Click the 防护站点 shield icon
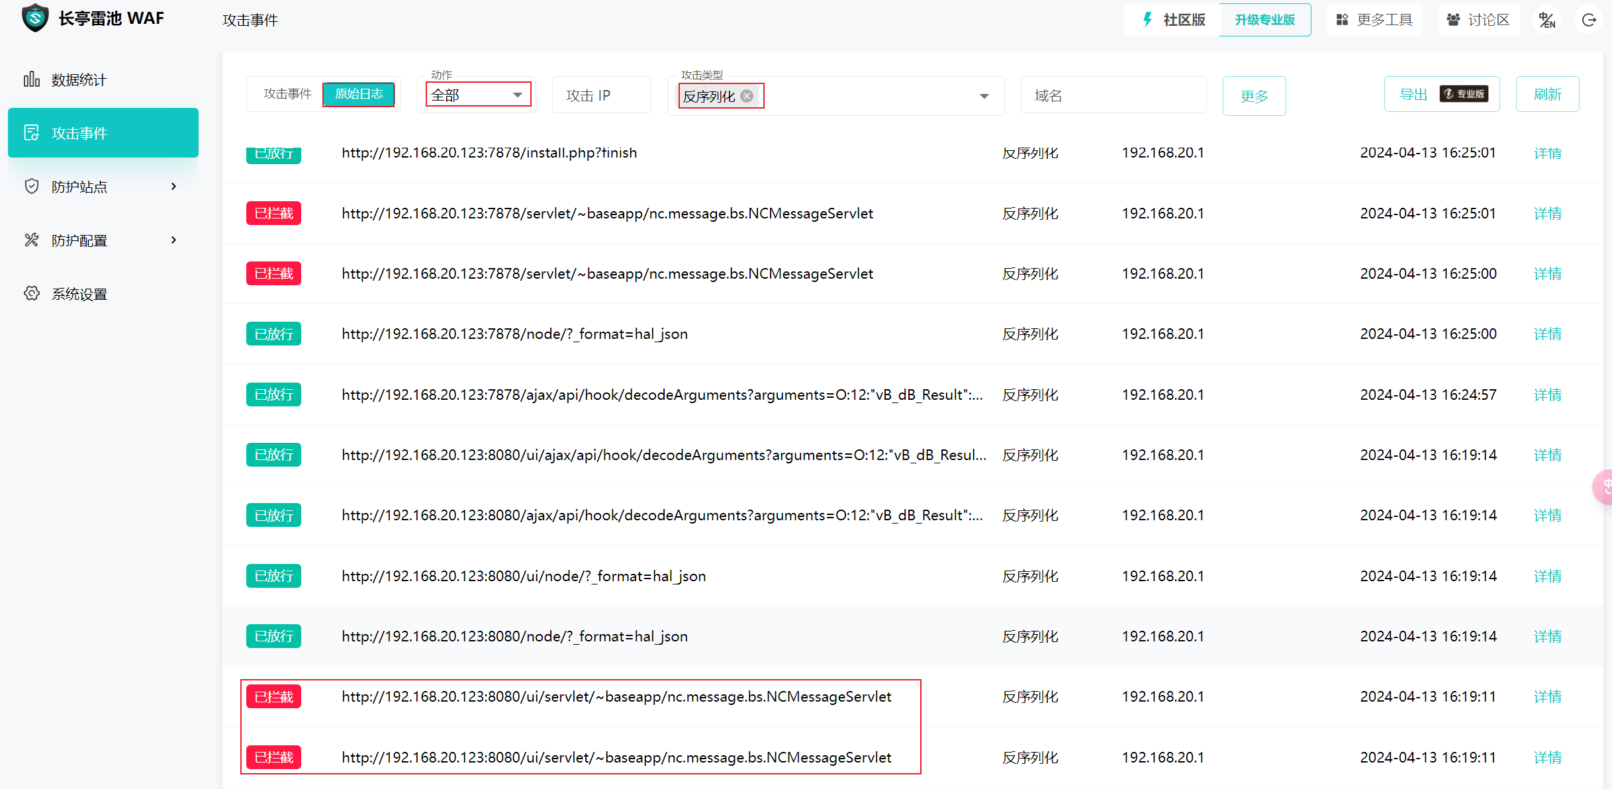 point(31,187)
